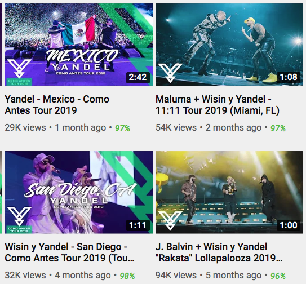Click the Yandel logo on the Maluma thumbnail
The width and height of the screenshot is (306, 284).
pyautogui.click(x=170, y=73)
